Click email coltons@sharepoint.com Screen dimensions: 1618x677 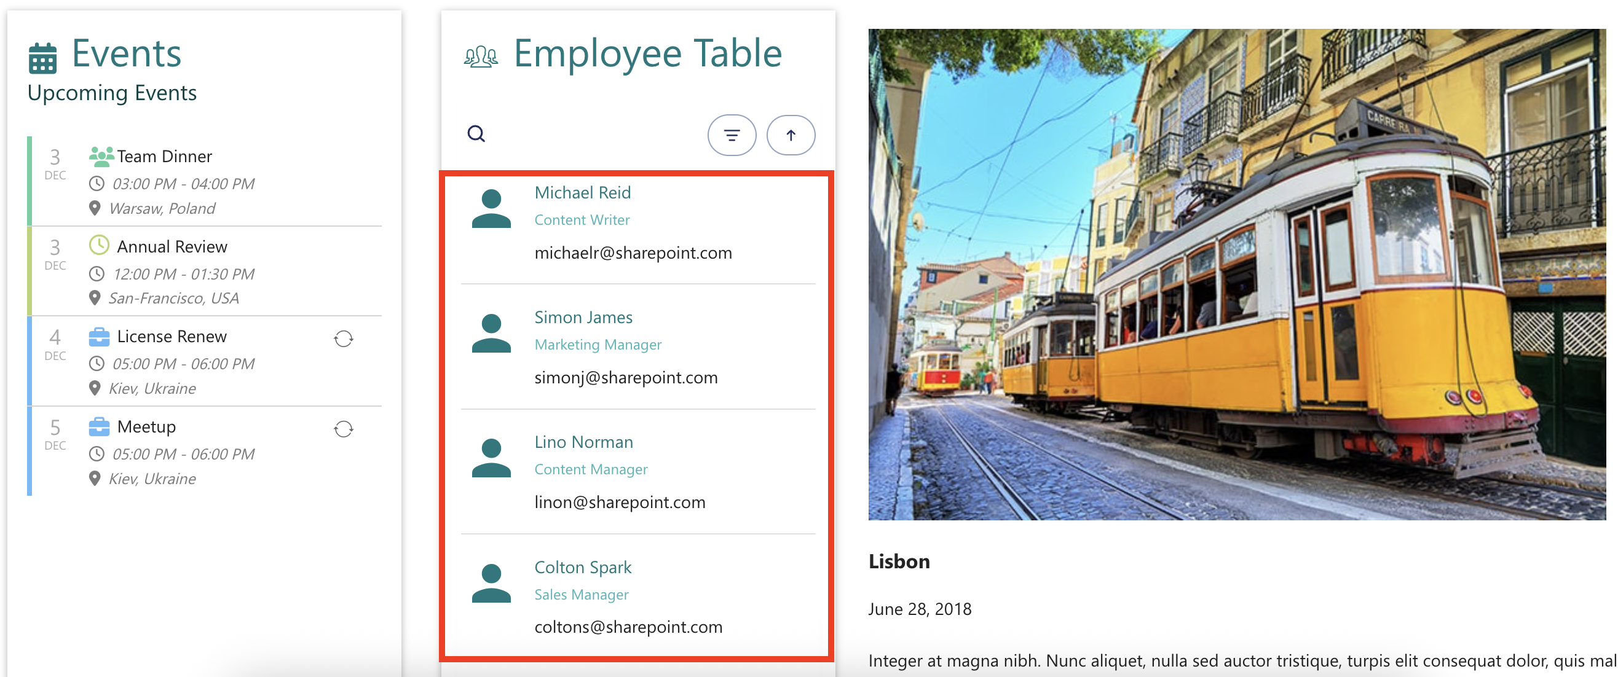click(628, 627)
